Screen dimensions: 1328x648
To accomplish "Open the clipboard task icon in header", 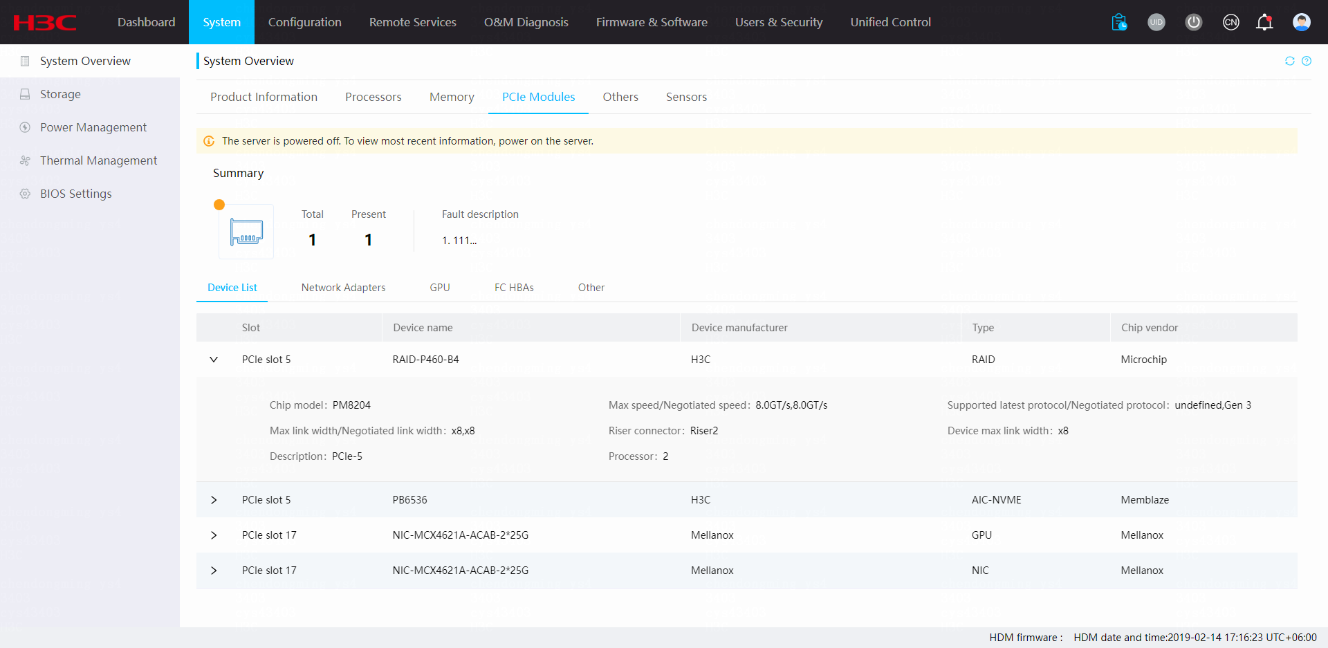I will 1119,22.
